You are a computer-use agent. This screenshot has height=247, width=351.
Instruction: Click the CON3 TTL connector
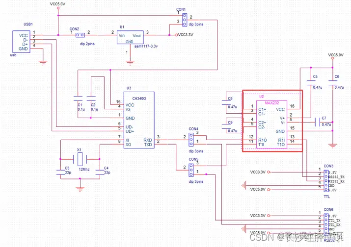click(x=326, y=181)
